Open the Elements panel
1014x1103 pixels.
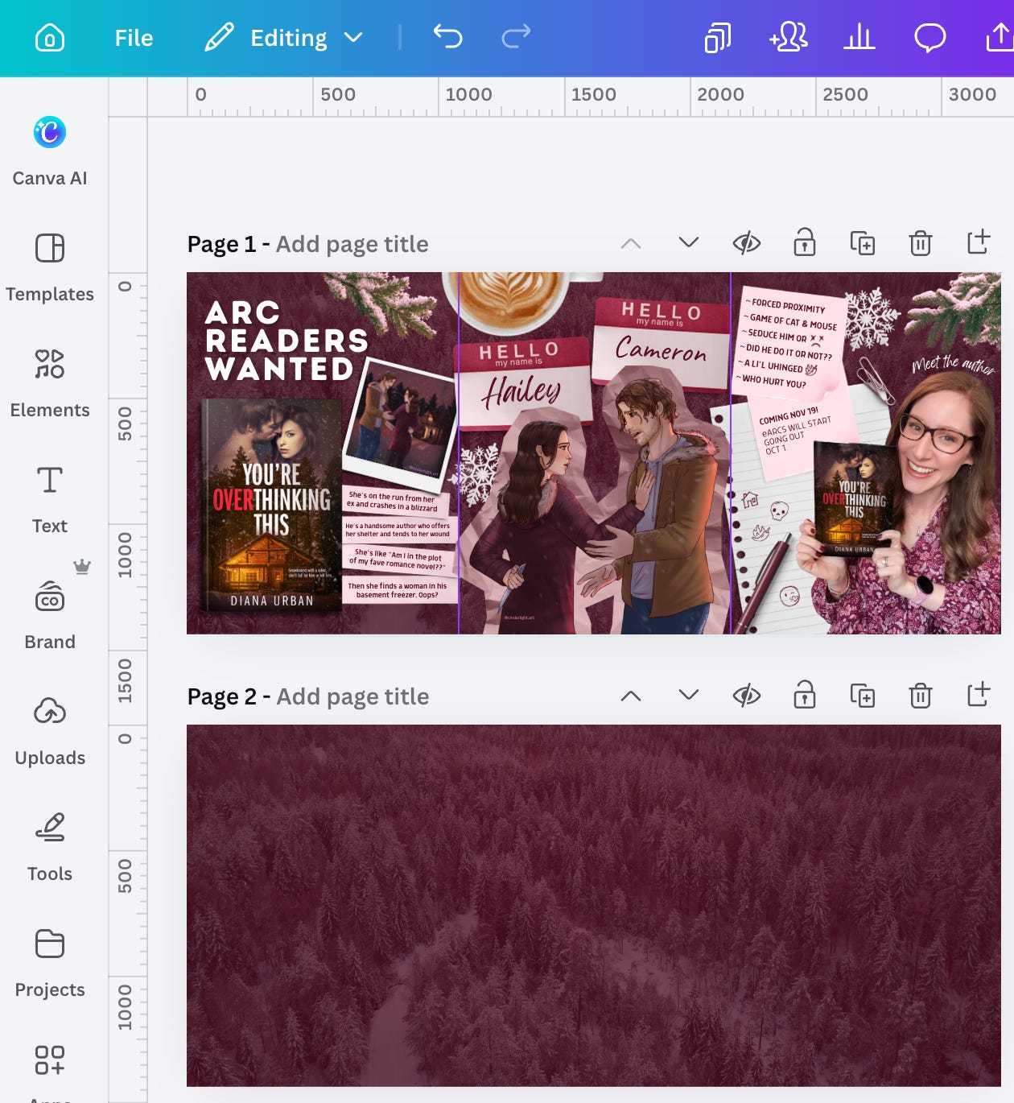pos(50,384)
